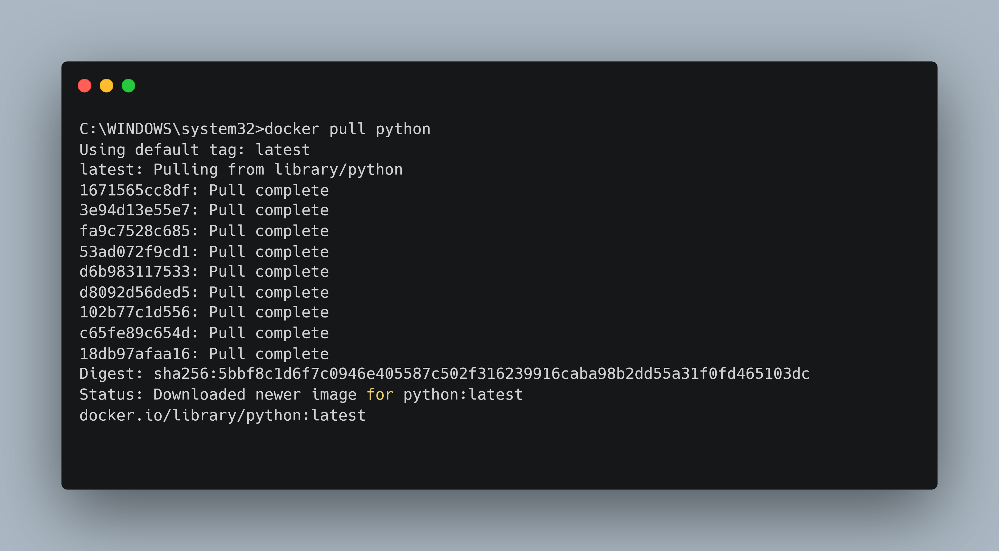Screen dimensions: 999x551
Task: Click the 'Pulling from library/python' line
Action: pyautogui.click(x=278, y=170)
